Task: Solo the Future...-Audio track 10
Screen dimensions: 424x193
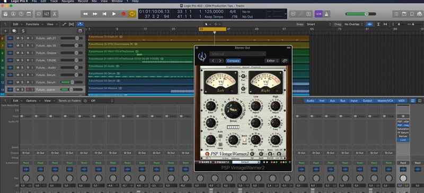Action: click(22, 68)
